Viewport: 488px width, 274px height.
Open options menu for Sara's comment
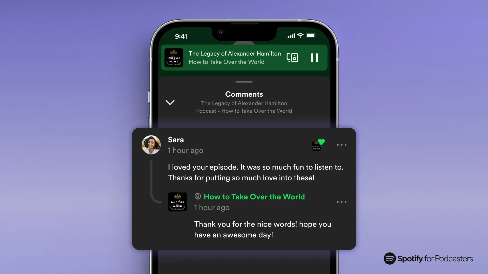coord(342,145)
